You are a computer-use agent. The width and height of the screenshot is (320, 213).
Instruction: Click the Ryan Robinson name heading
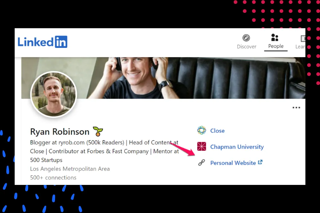point(60,132)
